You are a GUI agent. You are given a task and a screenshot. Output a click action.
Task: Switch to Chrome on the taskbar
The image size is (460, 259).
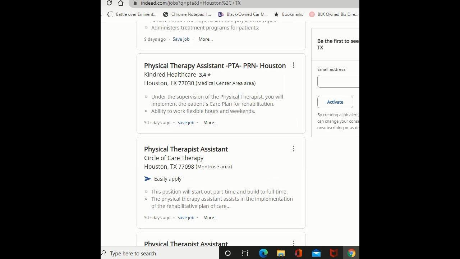(x=351, y=253)
